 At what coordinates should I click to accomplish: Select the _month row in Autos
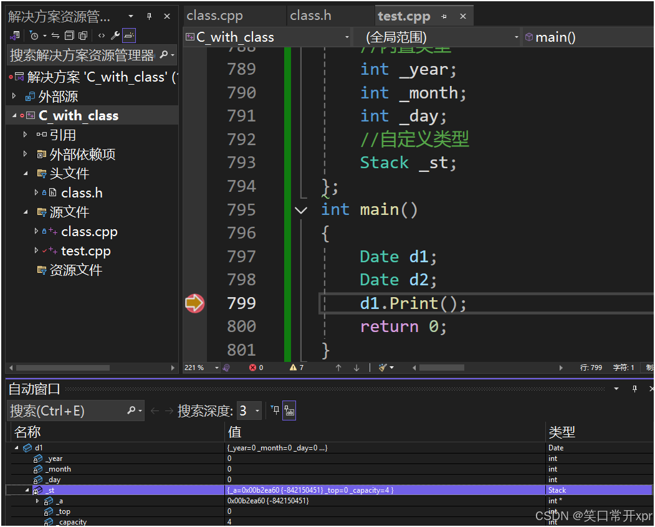coord(330,469)
